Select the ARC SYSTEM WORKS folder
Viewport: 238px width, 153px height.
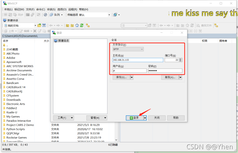pyautogui.click(x=20, y=66)
